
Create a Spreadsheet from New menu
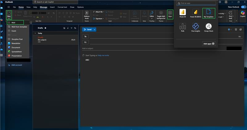[x=18, y=51]
